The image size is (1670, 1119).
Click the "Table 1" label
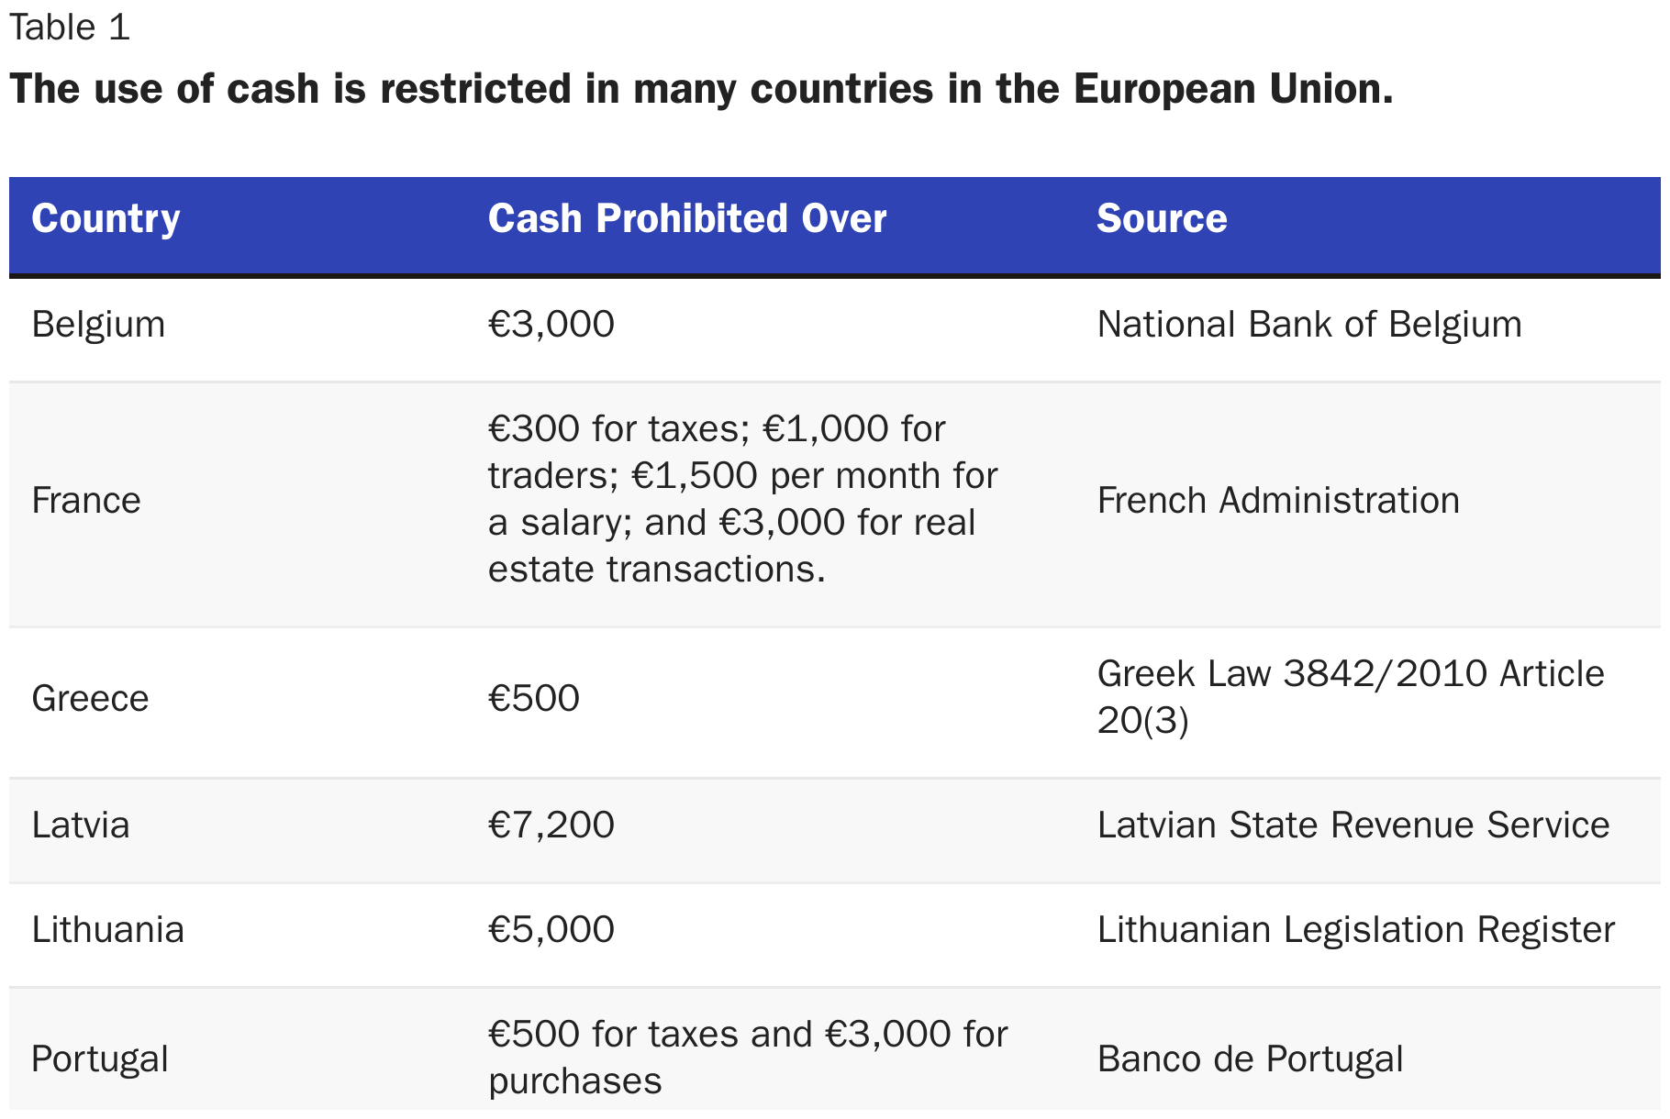70,28
